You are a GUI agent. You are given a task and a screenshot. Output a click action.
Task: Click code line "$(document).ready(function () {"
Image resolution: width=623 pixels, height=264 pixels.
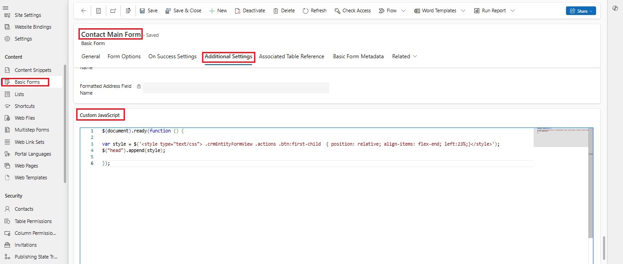click(x=143, y=131)
